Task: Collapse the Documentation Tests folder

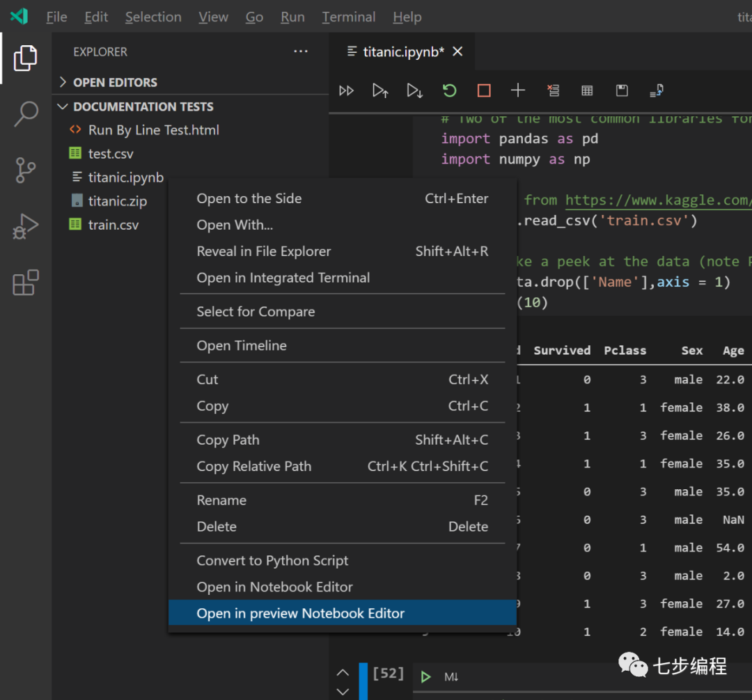Action: 143,106
